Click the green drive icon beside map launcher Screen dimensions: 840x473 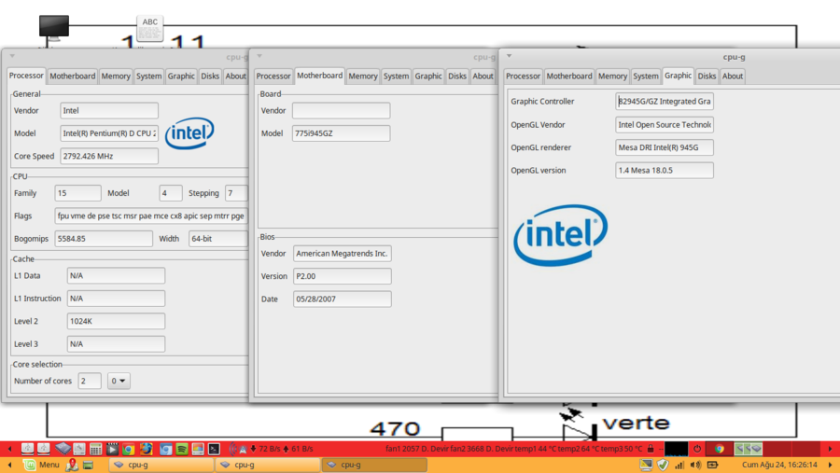[x=88, y=465]
